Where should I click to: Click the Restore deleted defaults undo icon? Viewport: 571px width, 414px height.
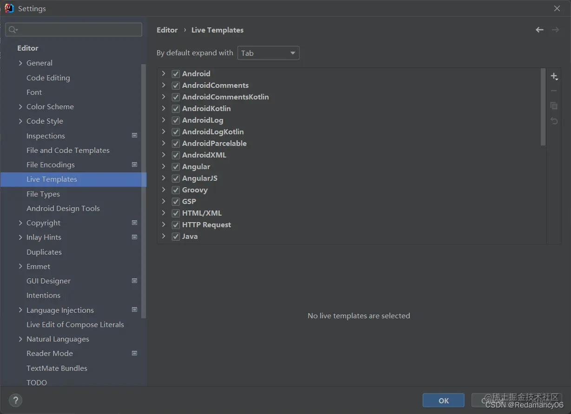554,121
